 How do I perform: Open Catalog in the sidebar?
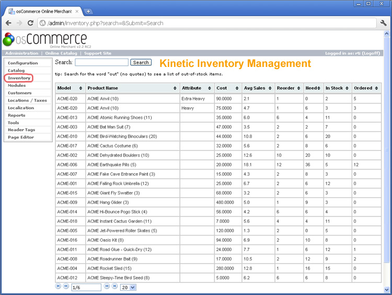(x=16, y=71)
